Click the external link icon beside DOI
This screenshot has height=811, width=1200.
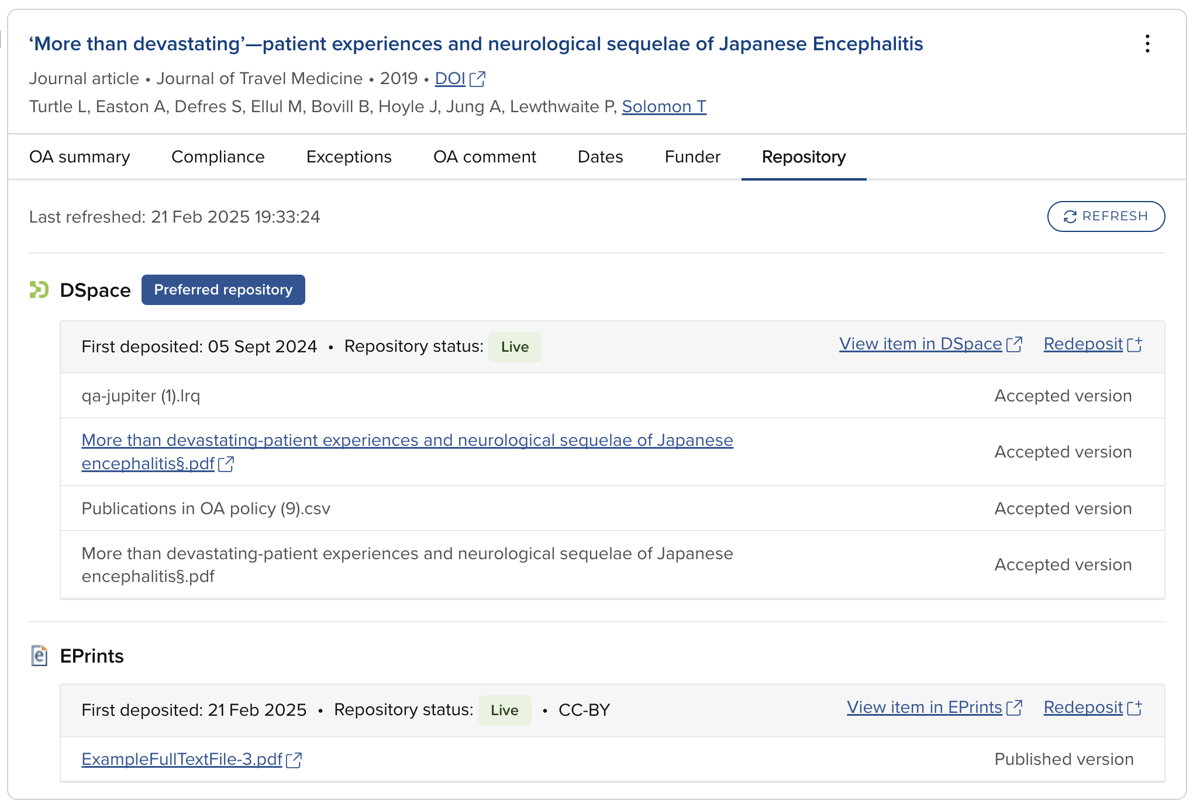[477, 79]
